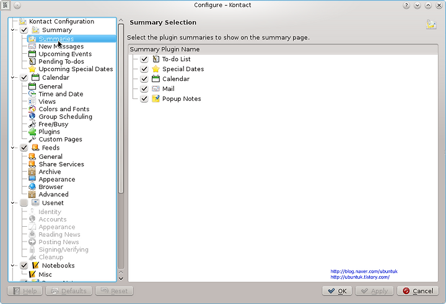
Task: Collapse the Feeds tree branch
Action: coord(12,148)
